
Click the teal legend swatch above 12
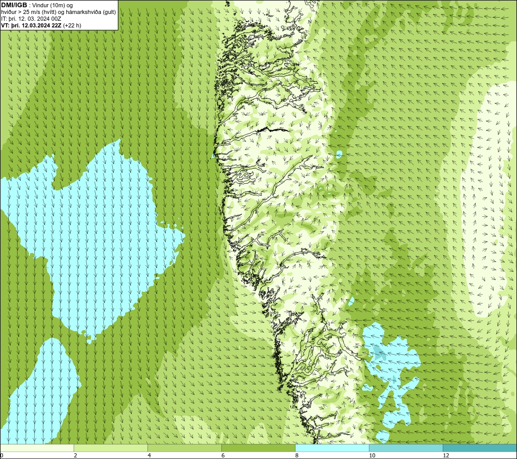(x=480, y=448)
